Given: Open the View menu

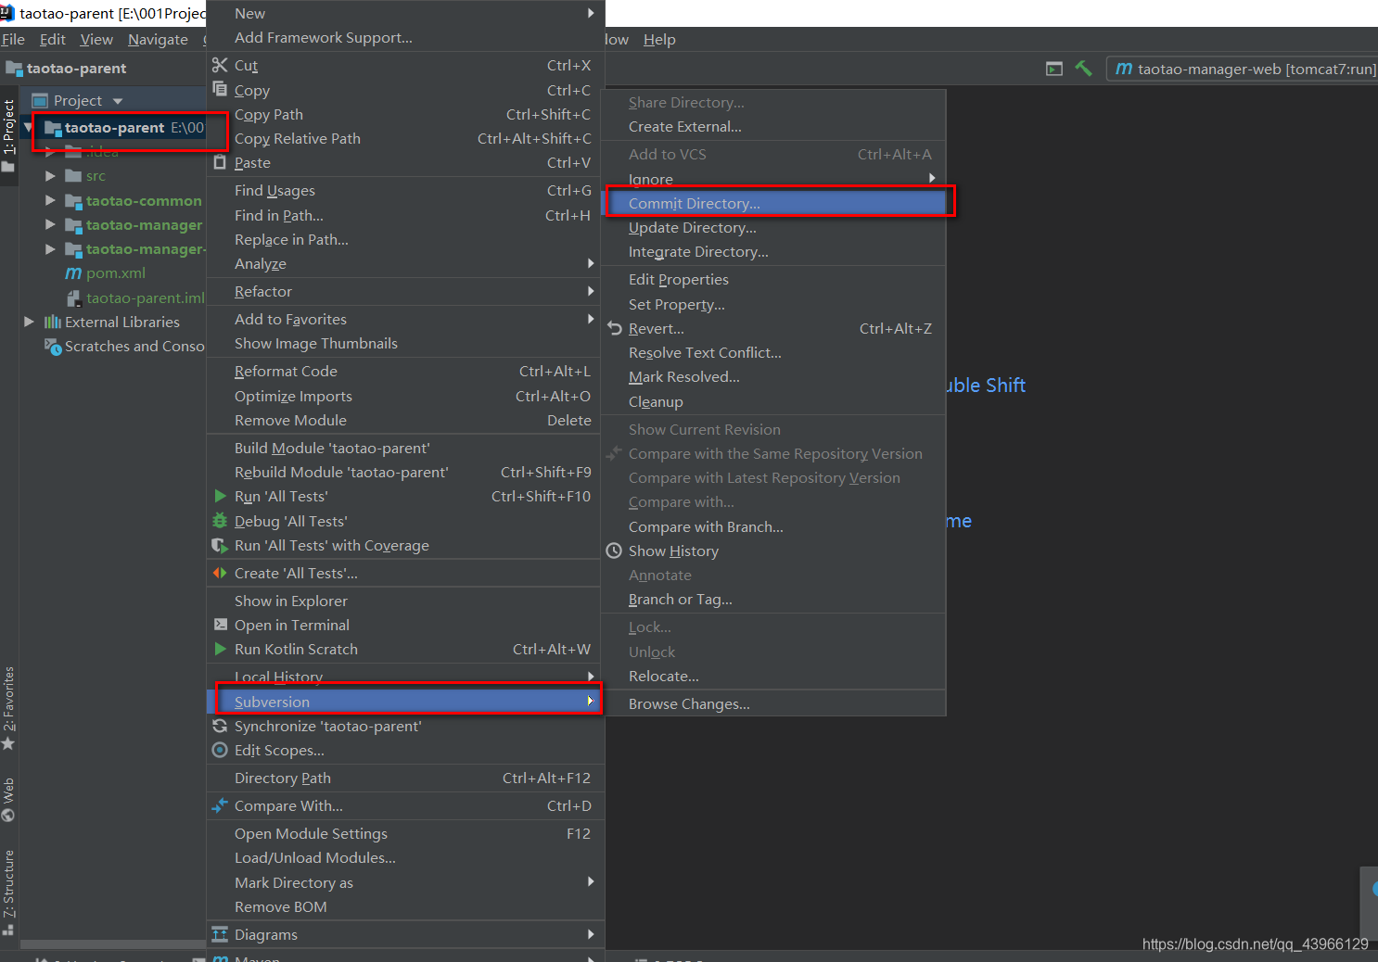Looking at the screenshot, I should [x=96, y=39].
